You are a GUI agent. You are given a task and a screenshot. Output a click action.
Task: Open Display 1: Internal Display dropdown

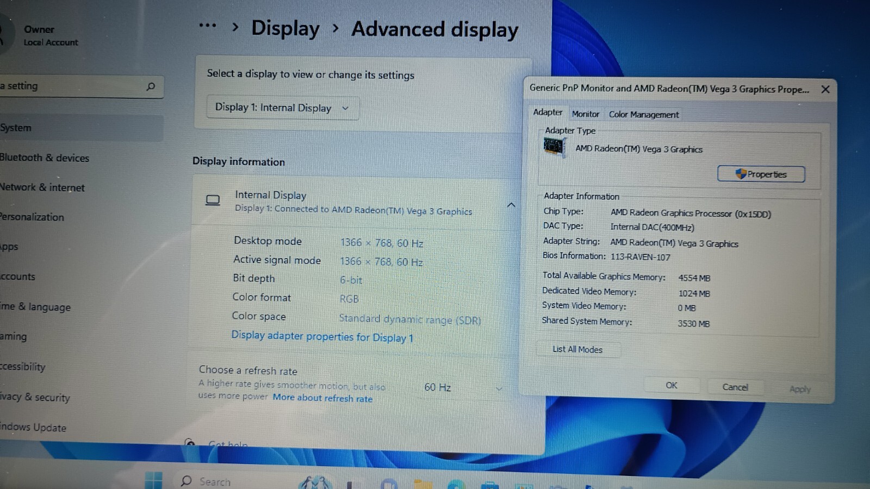coord(282,108)
